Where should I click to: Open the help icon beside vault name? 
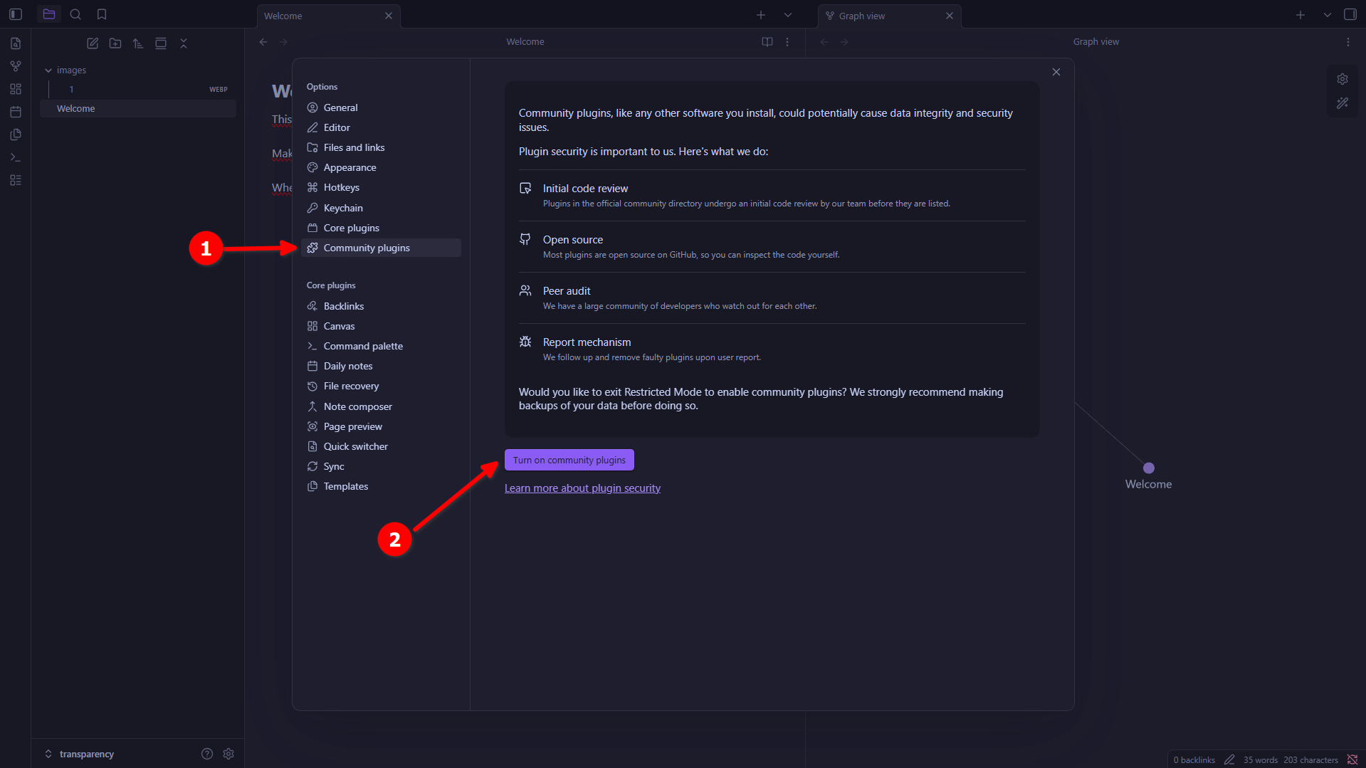tap(207, 754)
